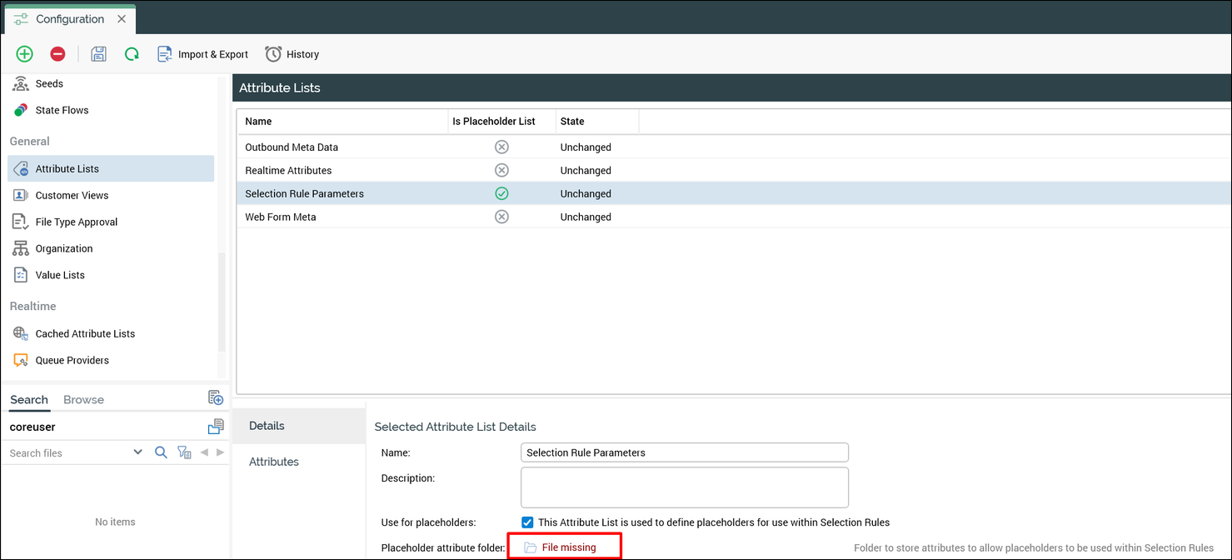Click placeholder status icon for Web Form Meta
This screenshot has height=560, width=1232.
[x=501, y=217]
